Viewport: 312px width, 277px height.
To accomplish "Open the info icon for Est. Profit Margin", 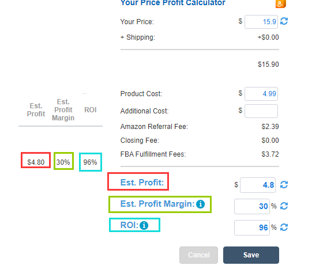I will 200,204.
